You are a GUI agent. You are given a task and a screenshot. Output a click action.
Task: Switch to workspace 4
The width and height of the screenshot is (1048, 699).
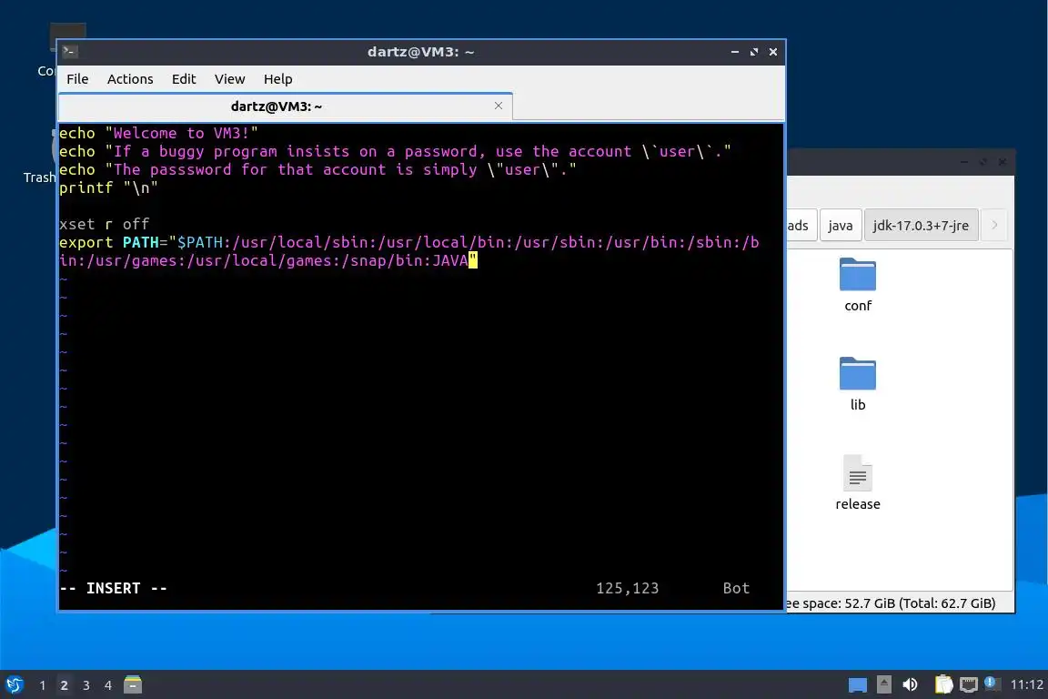point(107,685)
